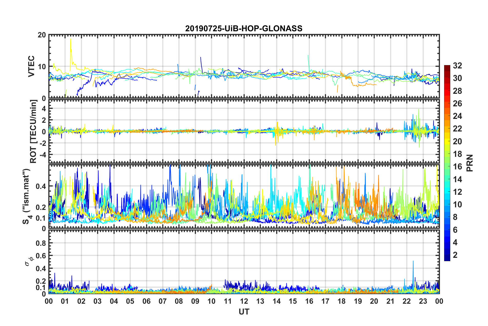Click the S4 axis label
Viewport: 488px width, 326px height.
[26, 196]
